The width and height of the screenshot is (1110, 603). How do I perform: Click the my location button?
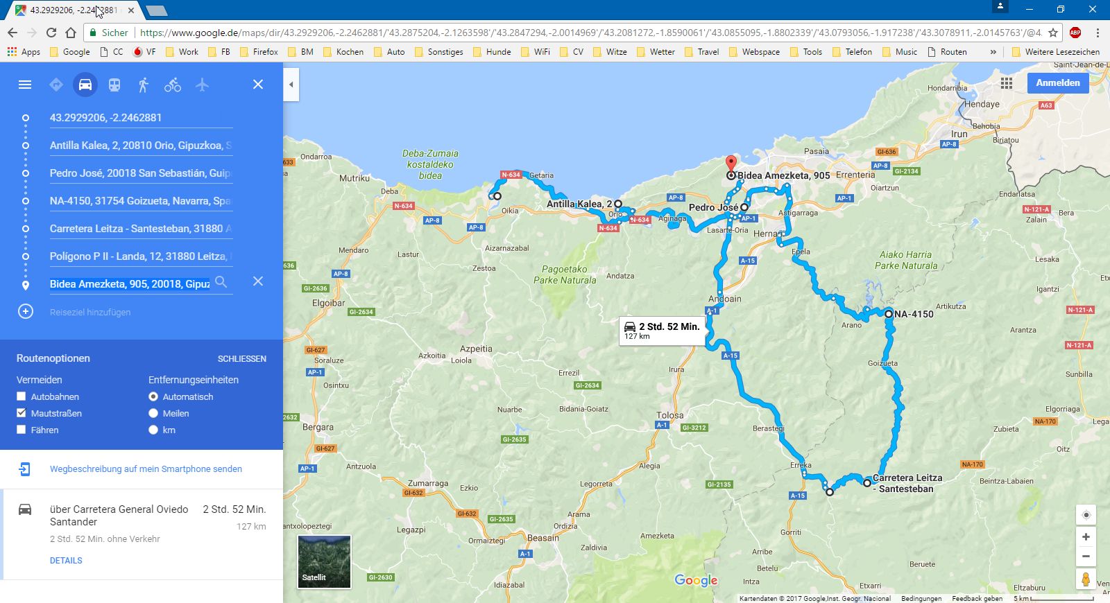1086,515
